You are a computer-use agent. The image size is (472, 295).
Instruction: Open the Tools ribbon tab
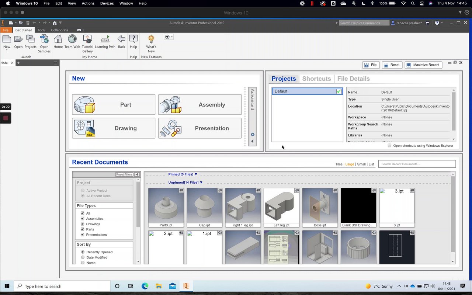42,30
